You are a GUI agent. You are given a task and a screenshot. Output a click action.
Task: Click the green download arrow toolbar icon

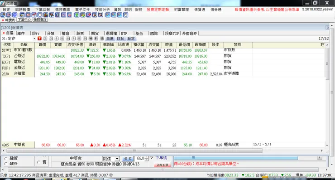pos(77,15)
